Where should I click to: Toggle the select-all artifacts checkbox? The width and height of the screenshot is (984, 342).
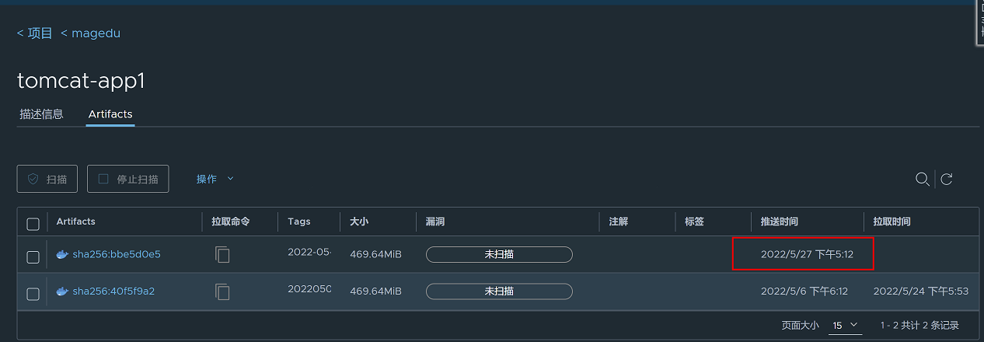click(x=33, y=224)
